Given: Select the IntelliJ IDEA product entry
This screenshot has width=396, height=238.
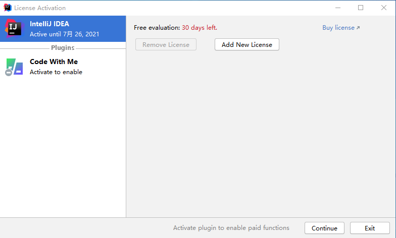Looking at the screenshot, I should point(63,29).
